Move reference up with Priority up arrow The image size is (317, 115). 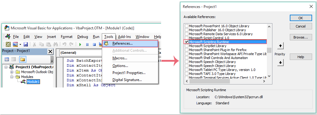[280, 46]
